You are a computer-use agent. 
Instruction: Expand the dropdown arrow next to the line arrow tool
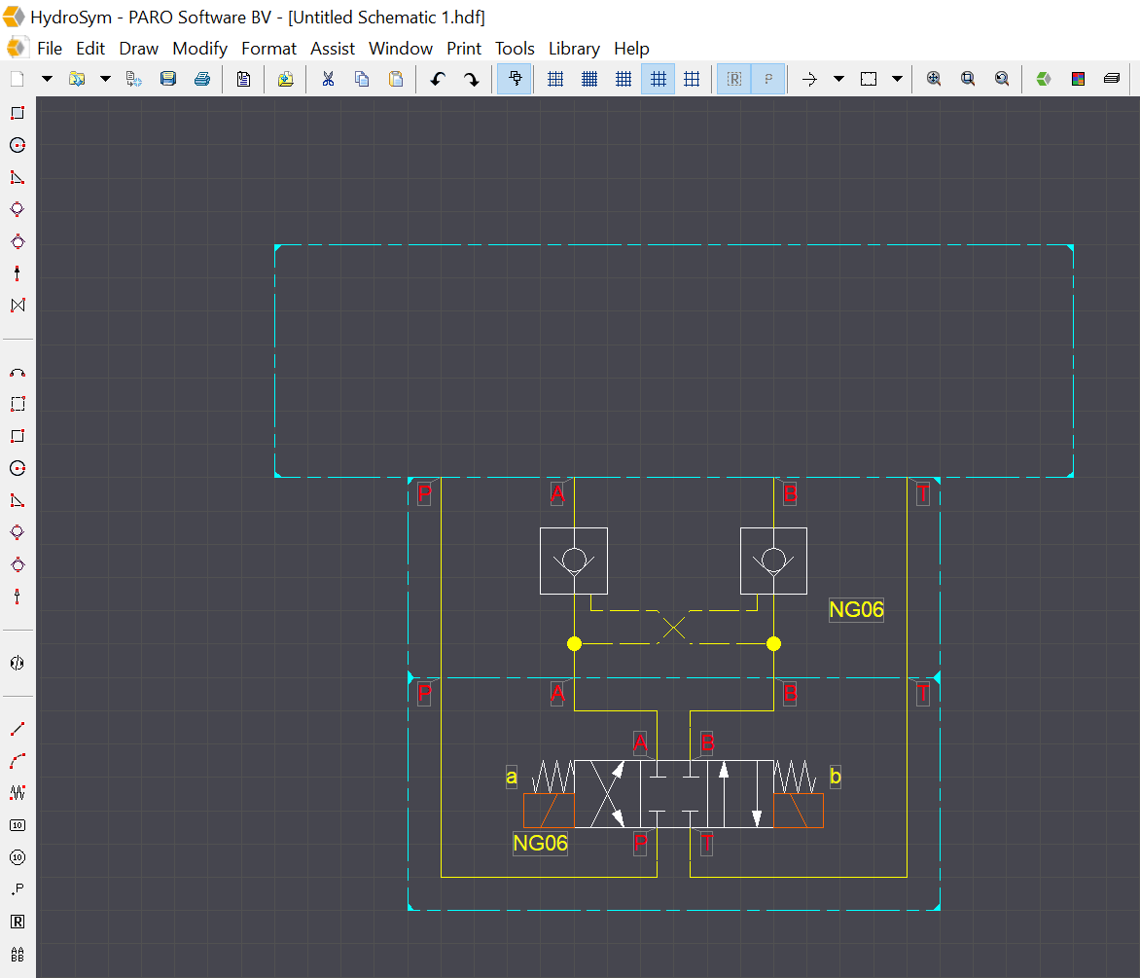pos(838,79)
